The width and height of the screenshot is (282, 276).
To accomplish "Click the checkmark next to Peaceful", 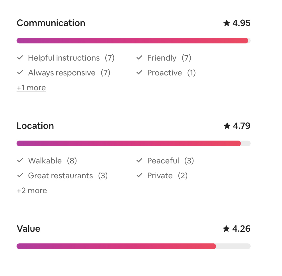I will pyautogui.click(x=139, y=161).
